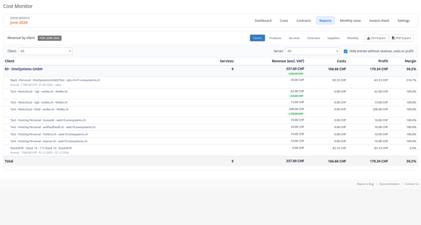Click the Margin column header
The width and height of the screenshot is (421, 225).
click(x=410, y=61)
